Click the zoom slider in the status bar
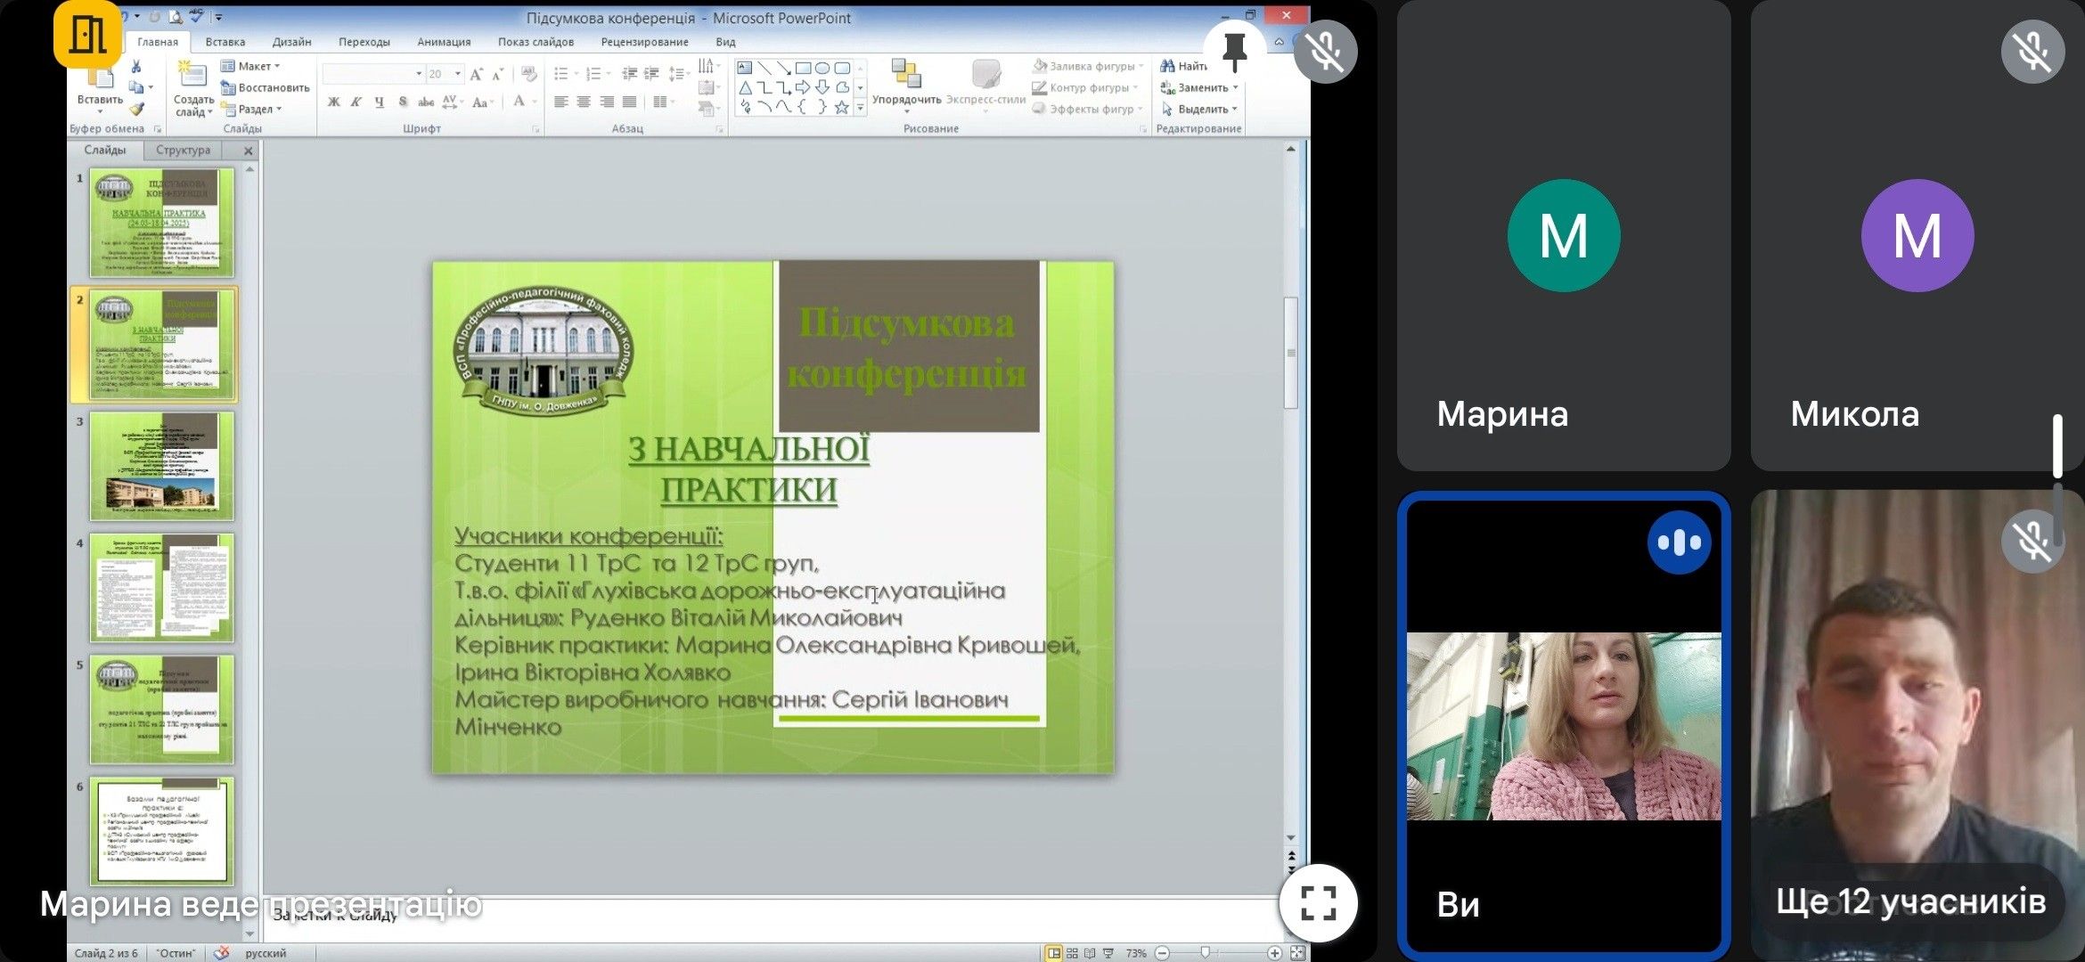This screenshot has height=962, width=2085. click(1206, 952)
